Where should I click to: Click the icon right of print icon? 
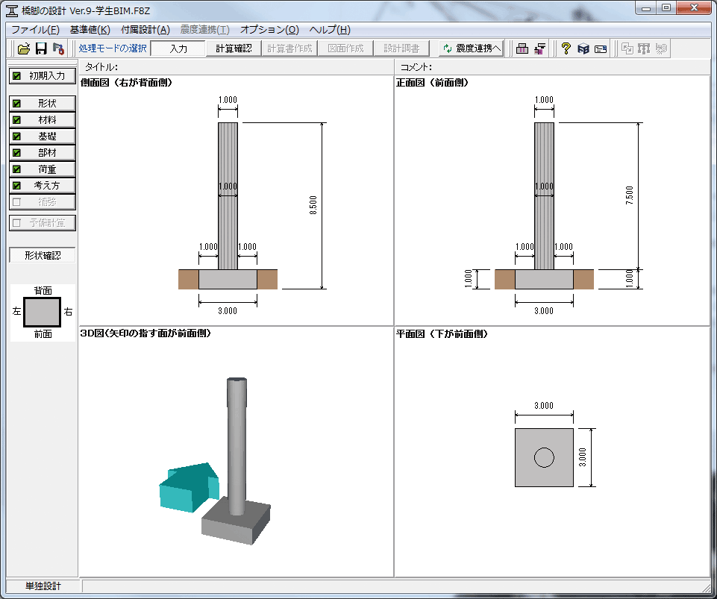(x=540, y=48)
